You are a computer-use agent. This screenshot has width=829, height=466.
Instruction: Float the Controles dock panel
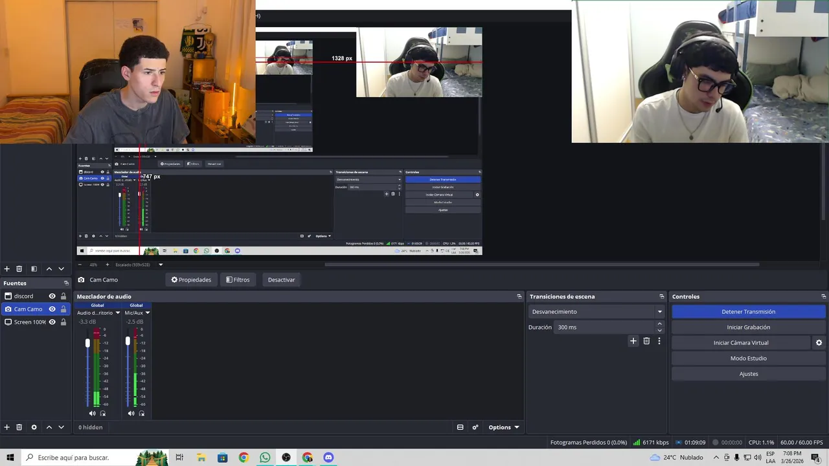point(823,296)
